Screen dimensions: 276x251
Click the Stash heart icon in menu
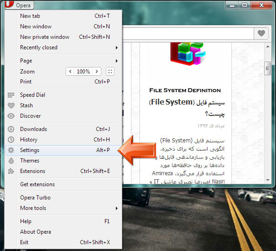click(11, 105)
